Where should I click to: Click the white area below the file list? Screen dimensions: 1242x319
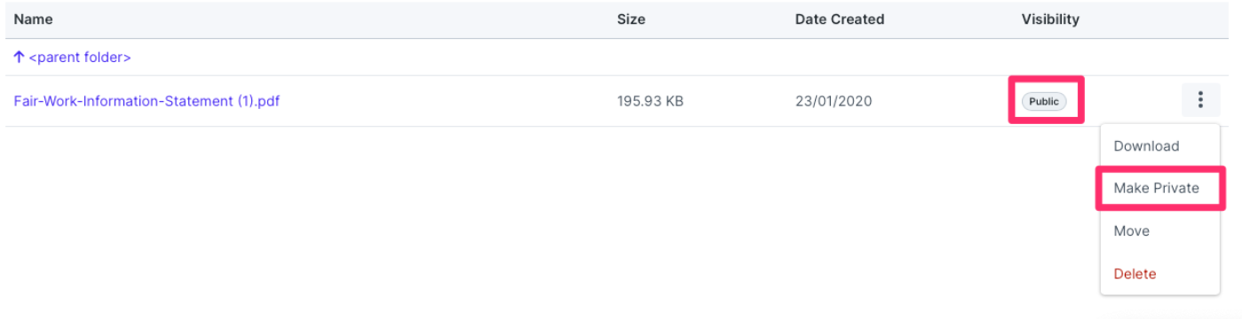(x=533, y=222)
